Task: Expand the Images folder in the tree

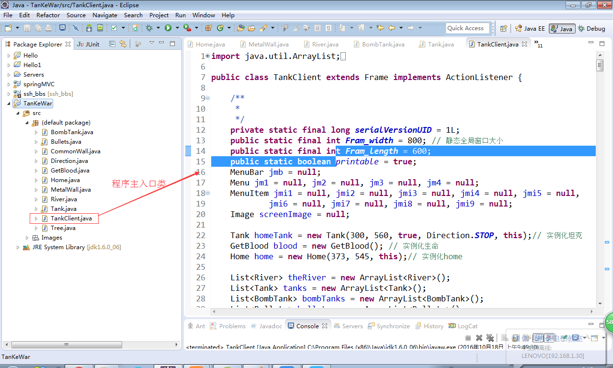Action: 27,238
